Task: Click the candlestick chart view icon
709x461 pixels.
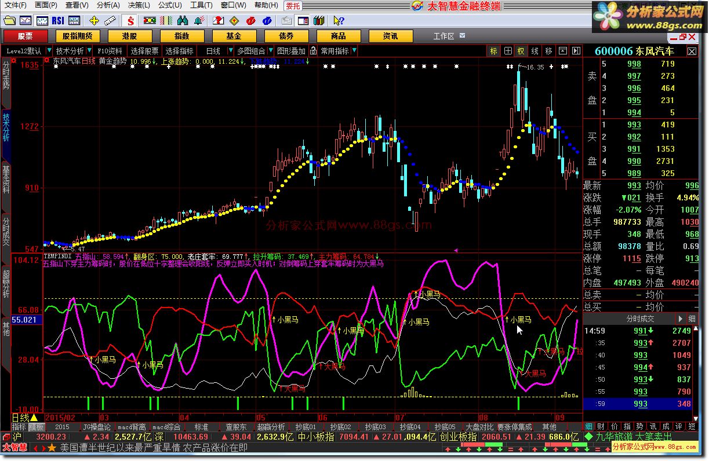Action: click(42, 21)
